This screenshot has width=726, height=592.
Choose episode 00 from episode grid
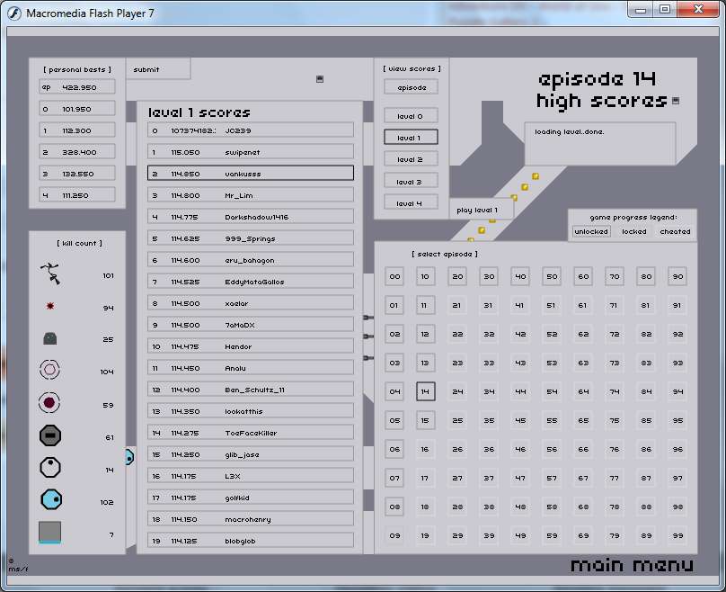pyautogui.click(x=394, y=277)
